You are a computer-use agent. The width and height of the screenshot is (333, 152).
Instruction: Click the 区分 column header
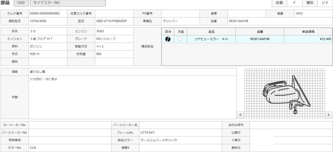tap(168, 32)
